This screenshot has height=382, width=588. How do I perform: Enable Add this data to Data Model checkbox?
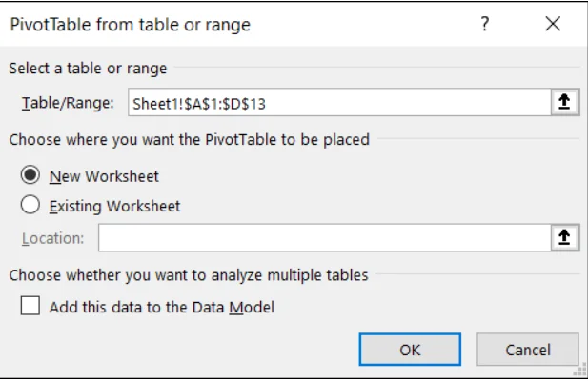pos(30,307)
